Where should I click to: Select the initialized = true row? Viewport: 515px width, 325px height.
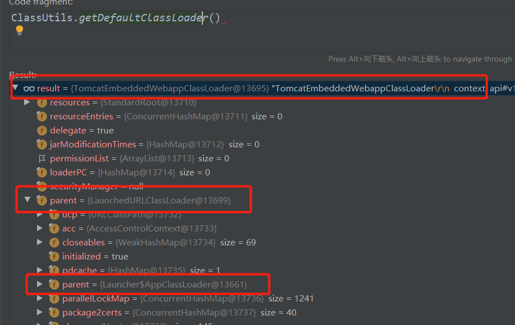click(x=95, y=257)
